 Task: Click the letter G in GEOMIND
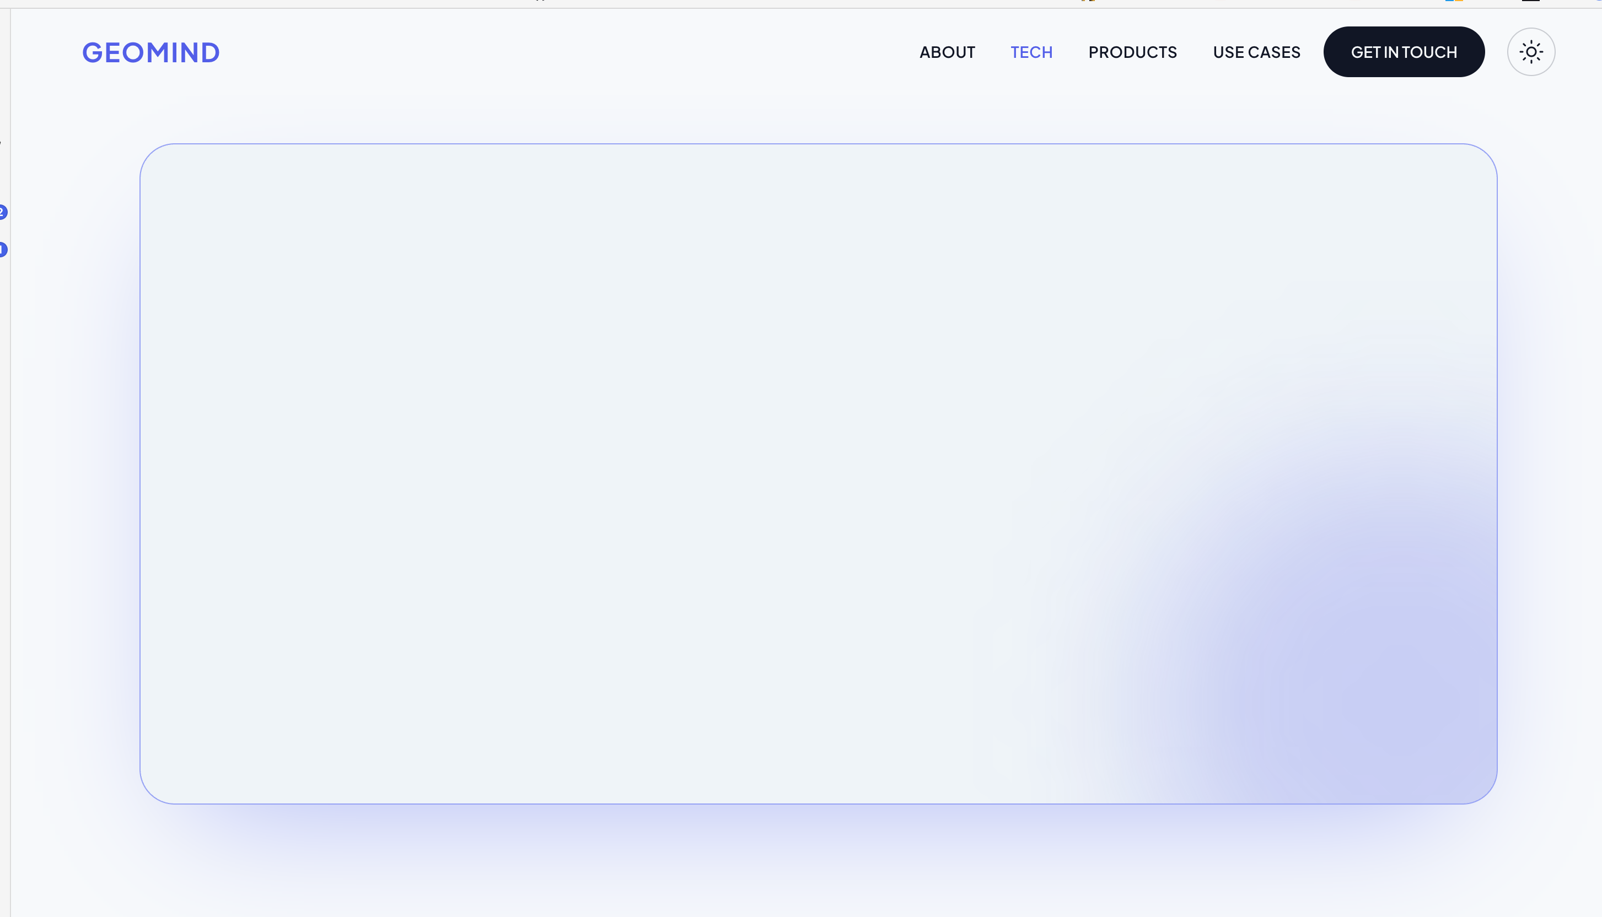pyautogui.click(x=92, y=52)
